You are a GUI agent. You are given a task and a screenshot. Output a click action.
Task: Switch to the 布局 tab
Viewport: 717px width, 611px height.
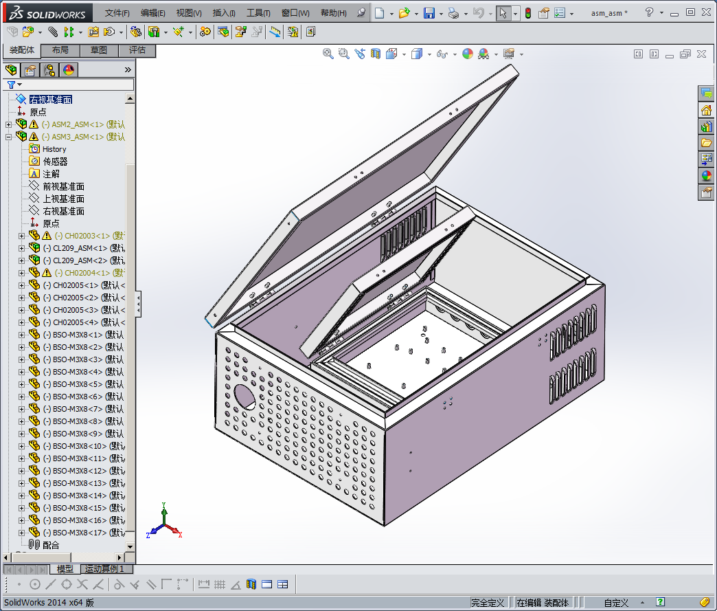pos(60,50)
